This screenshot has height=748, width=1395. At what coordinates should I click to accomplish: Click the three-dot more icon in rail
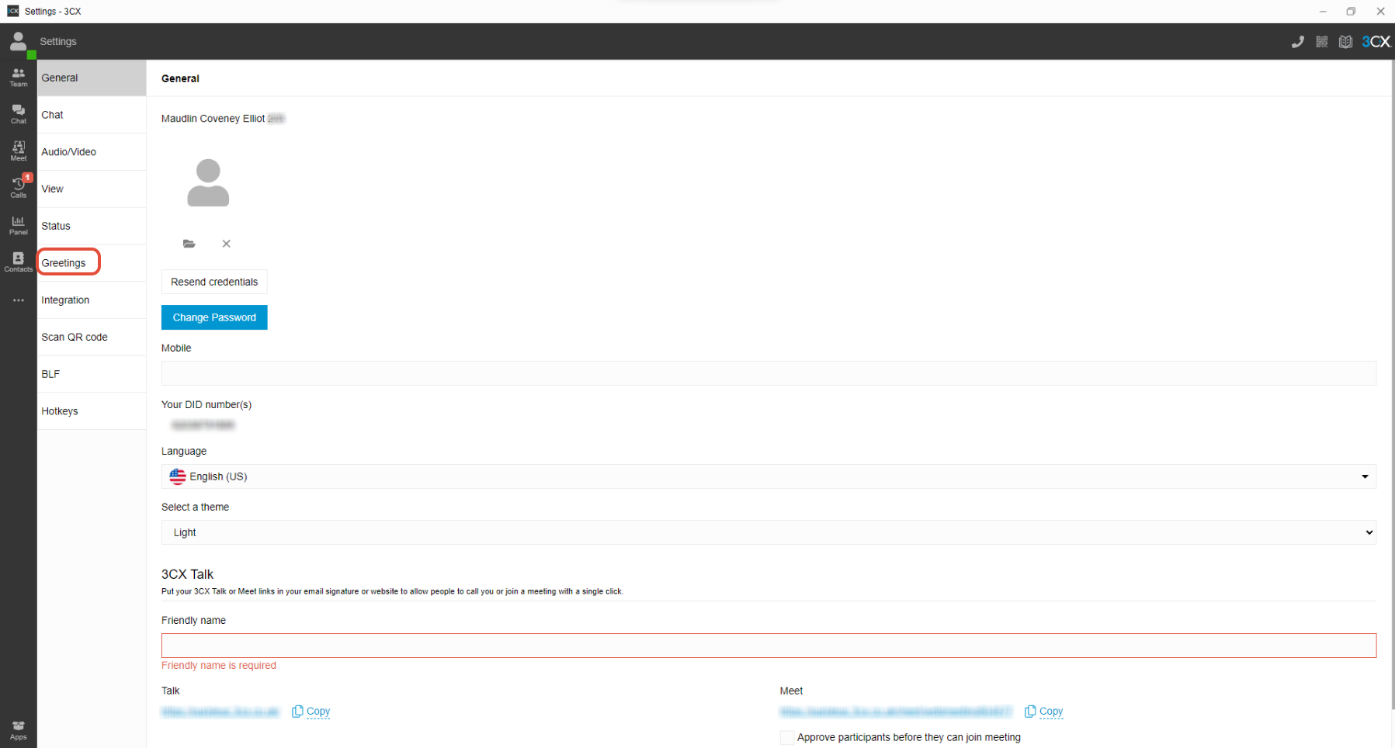(x=19, y=300)
